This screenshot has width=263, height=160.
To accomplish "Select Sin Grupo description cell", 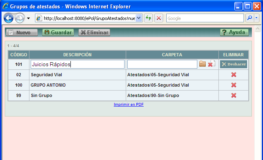I will (x=78, y=96).
